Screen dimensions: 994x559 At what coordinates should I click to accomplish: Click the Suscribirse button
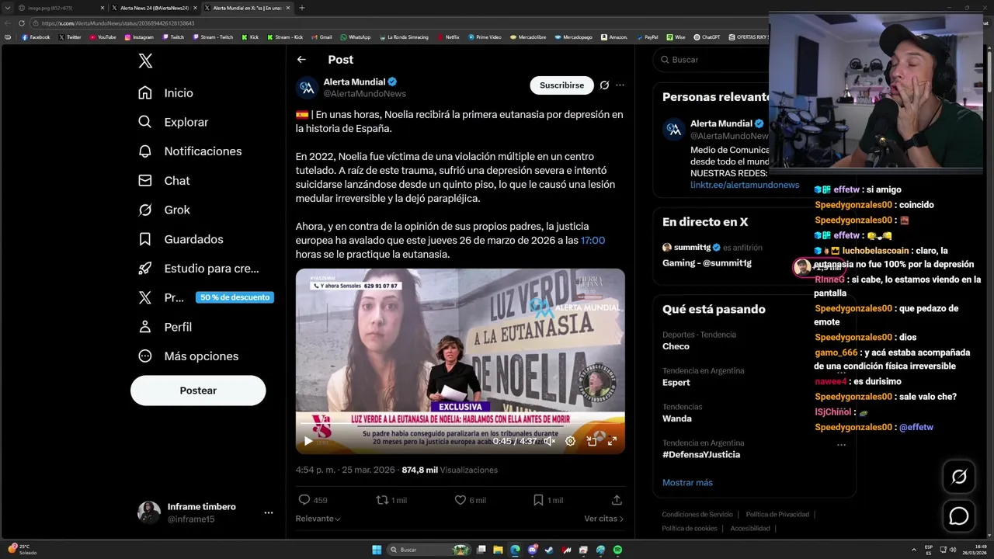tap(561, 85)
